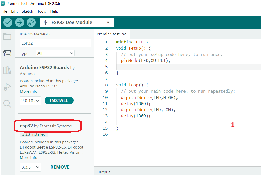Open the Search magnifier sidebar icon
This screenshot has height=176, width=261.
tap(7, 104)
